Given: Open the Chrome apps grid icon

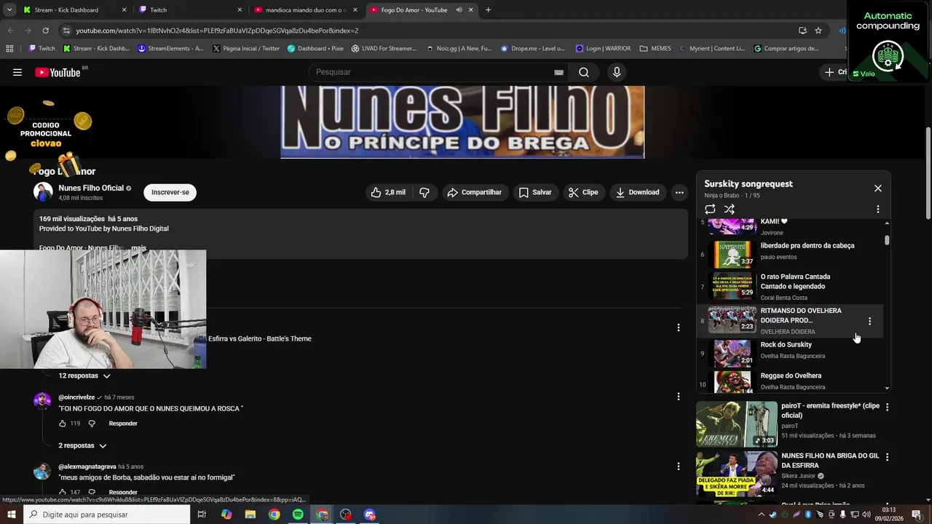Looking at the screenshot, I should pos(9,49).
